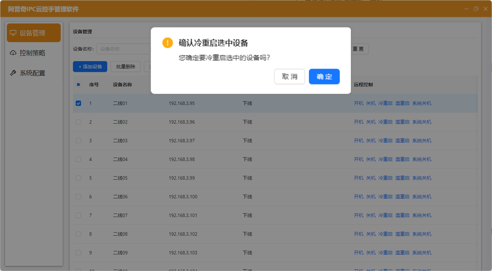Screen dimensions: 492x271
Task: Check the checkbox for device 二线03
Action: 78,140
